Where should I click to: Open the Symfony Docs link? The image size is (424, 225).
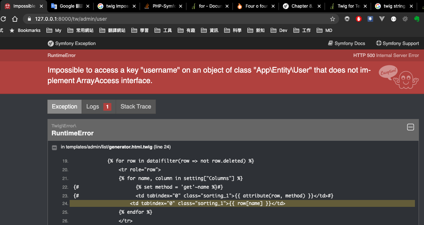346,43
